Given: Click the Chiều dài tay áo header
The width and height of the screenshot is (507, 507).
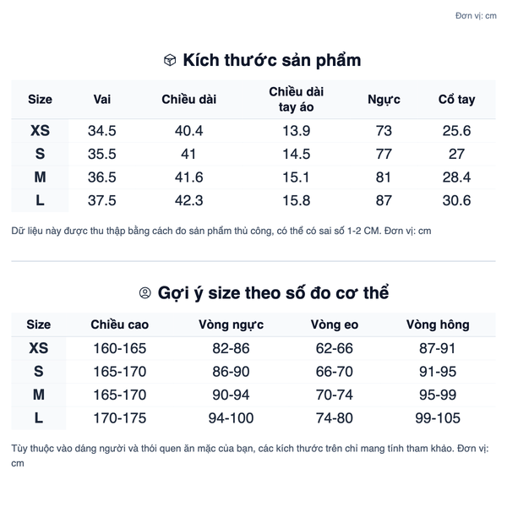Looking at the screenshot, I should coord(297,99).
